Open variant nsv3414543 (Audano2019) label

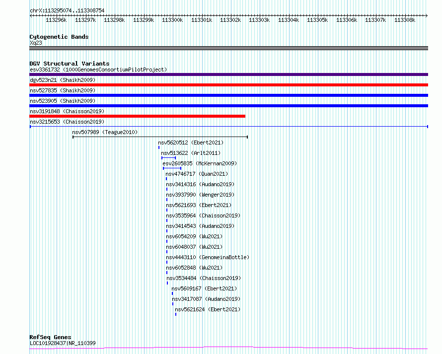[200, 226]
